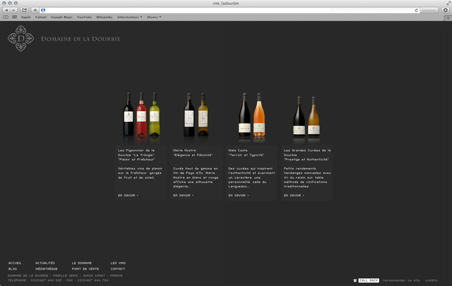This screenshot has height=286, width=452.
Task: Click the Safari forward arrow button
Action: pos(14,10)
